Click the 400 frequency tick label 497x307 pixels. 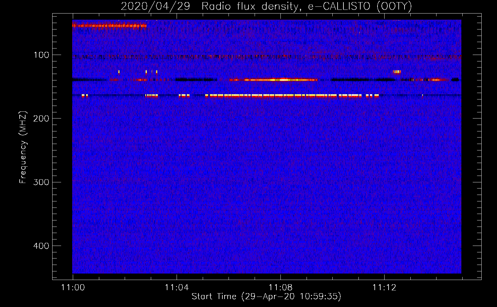[x=41, y=246]
